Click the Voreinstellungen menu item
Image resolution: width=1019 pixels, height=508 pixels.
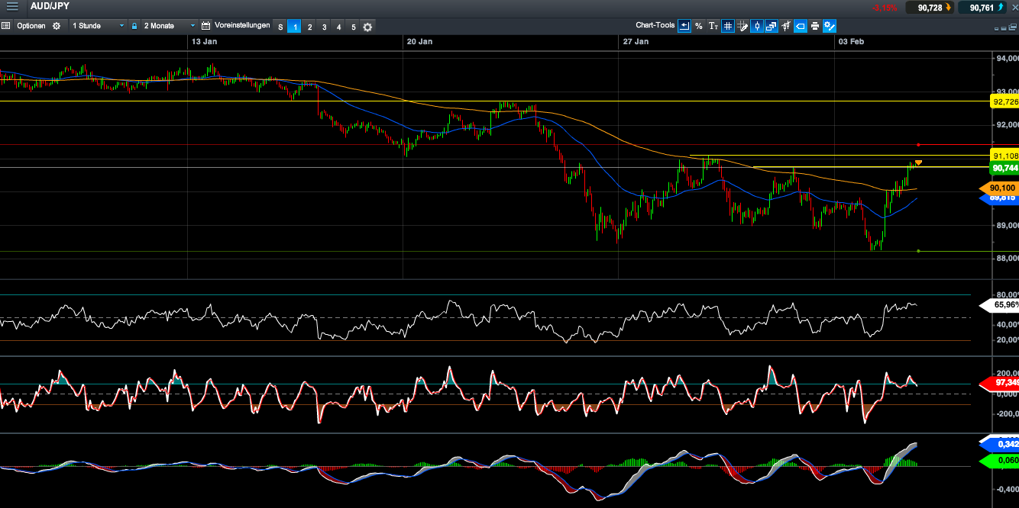242,26
